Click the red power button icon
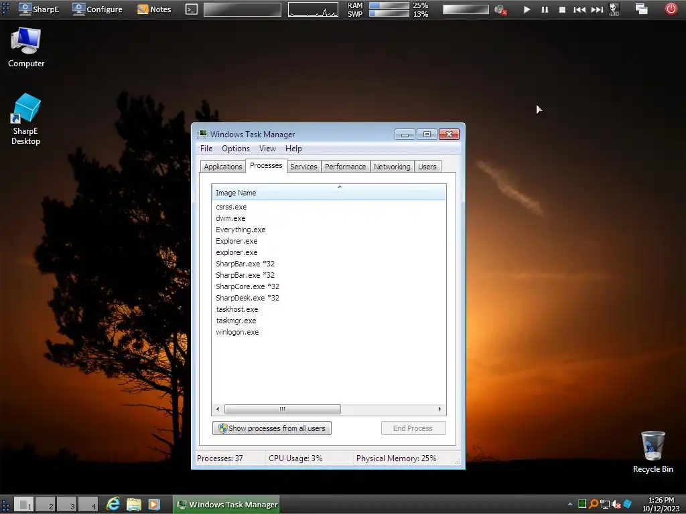The width and height of the screenshot is (686, 514). pyautogui.click(x=671, y=9)
